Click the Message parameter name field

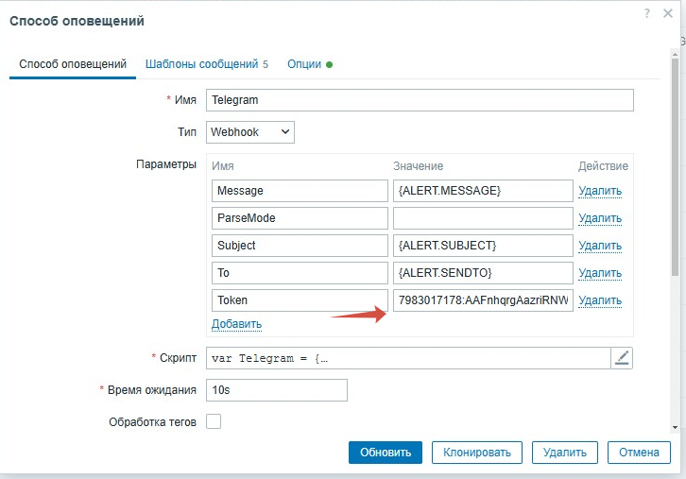coord(300,191)
